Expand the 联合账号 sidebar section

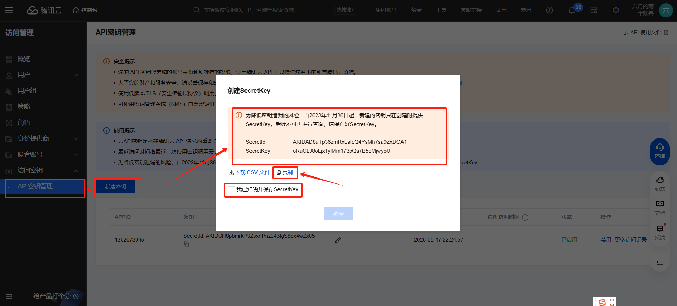click(43, 154)
